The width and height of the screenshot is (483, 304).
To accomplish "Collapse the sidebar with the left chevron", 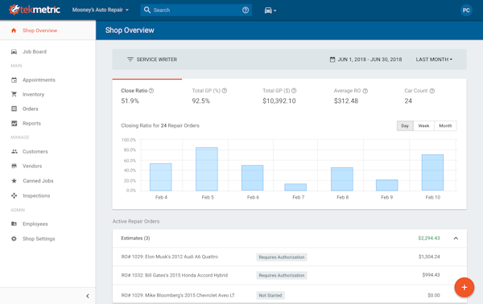I will [88, 296].
